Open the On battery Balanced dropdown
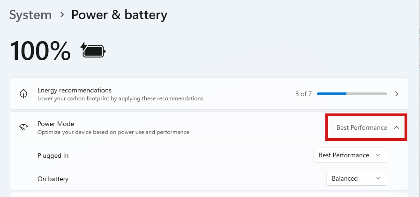Viewport: 420px width, 197px height. tap(357, 178)
